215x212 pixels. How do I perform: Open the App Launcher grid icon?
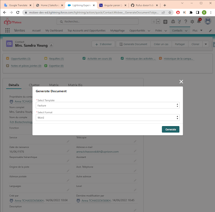pyautogui.click(x=8, y=30)
